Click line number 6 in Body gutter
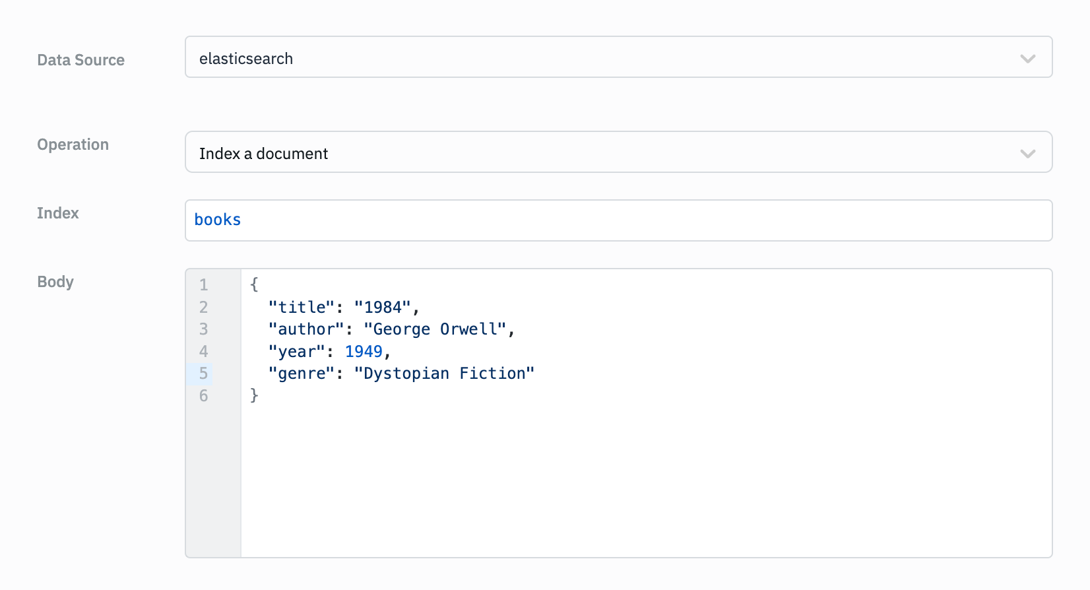The height and width of the screenshot is (590, 1090). [204, 396]
